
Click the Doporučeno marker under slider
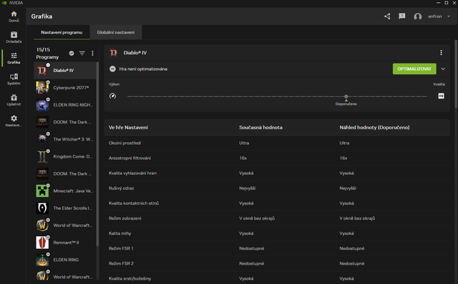click(x=346, y=103)
